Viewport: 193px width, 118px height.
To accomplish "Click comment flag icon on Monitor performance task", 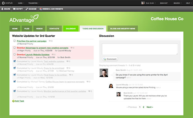I will coord(89,91).
